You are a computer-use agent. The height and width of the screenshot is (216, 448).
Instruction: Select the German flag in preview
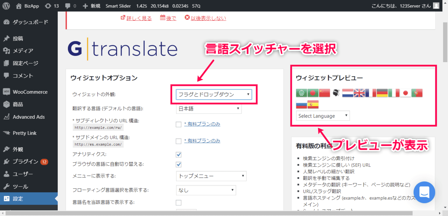click(382, 93)
